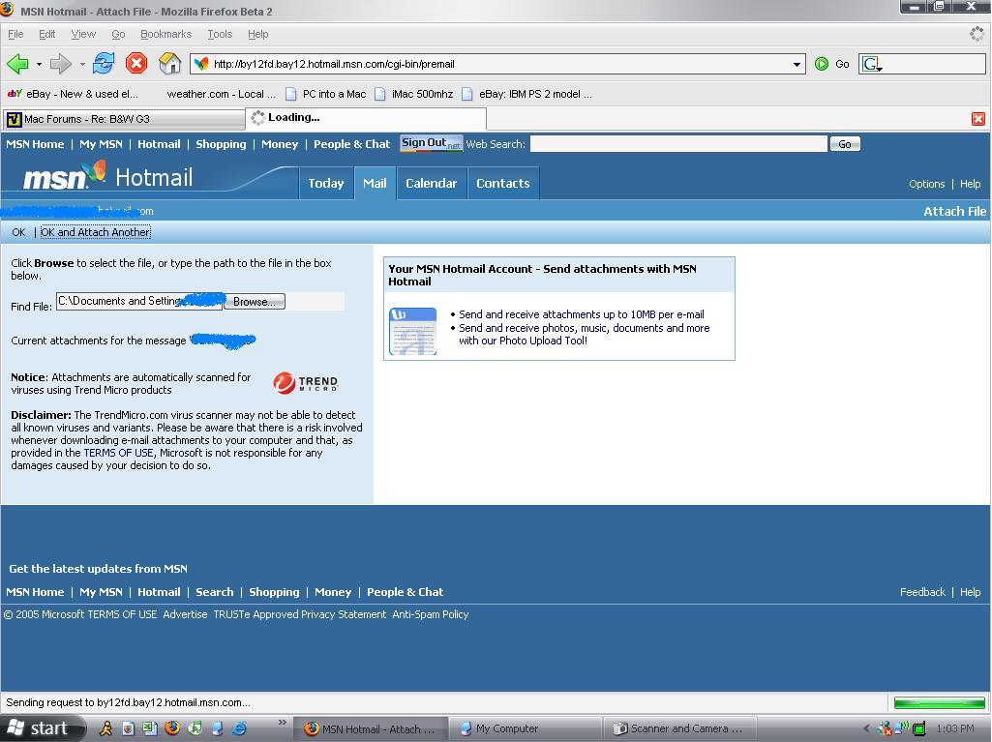
Task: Click the Trend Micro logo
Action: coord(306,383)
